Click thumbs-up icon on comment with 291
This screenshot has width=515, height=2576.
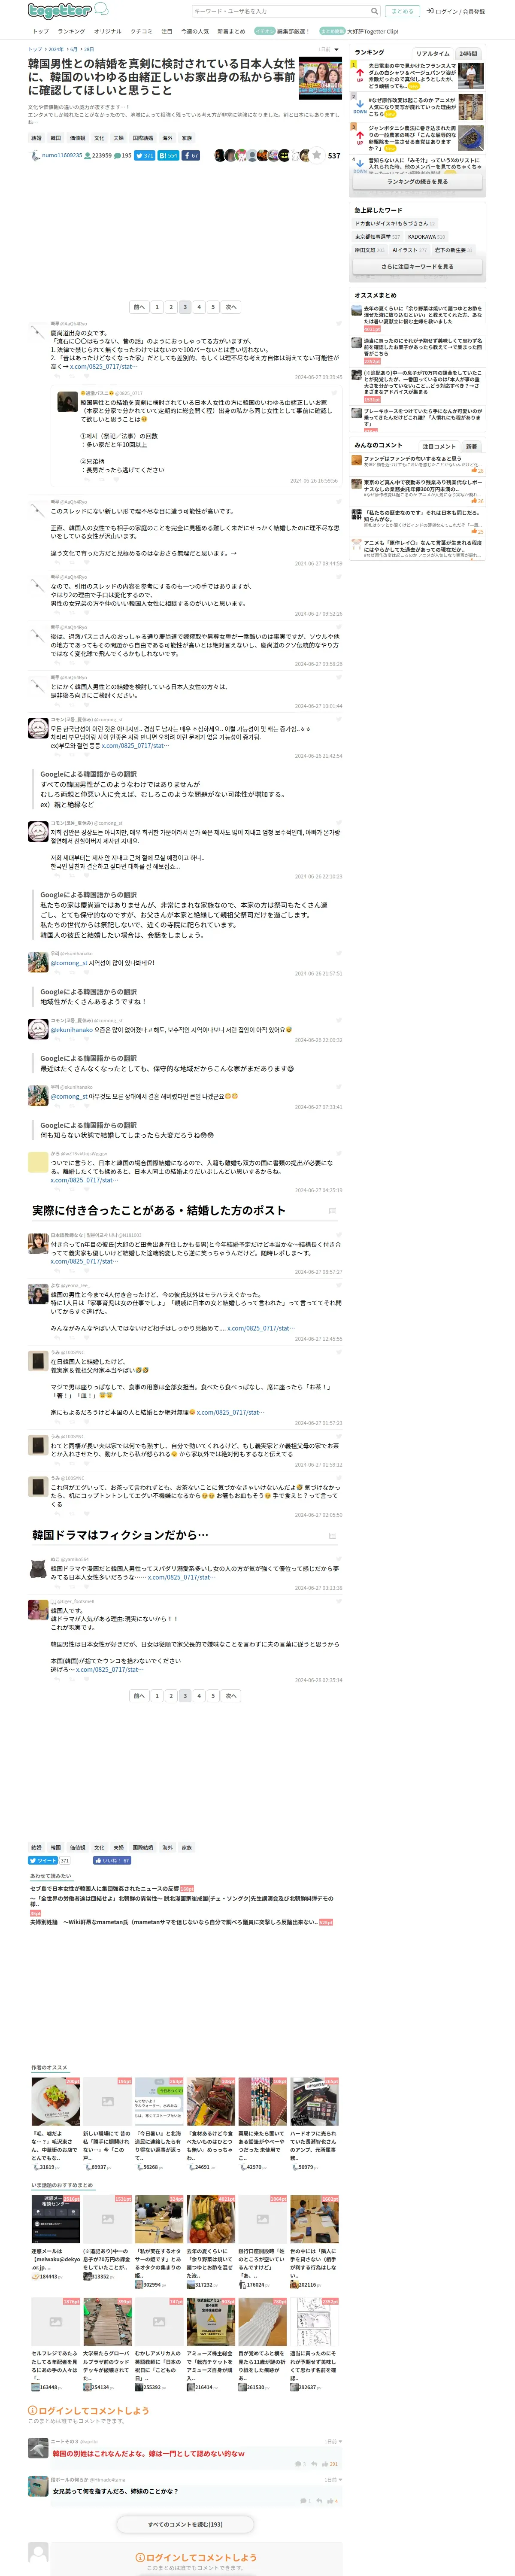tap(324, 2463)
